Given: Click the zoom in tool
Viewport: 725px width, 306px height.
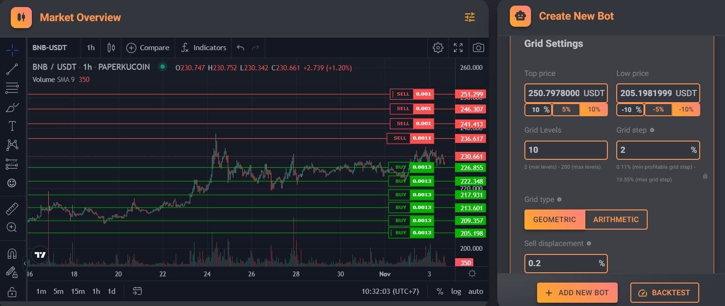Looking at the screenshot, I should click(x=12, y=227).
